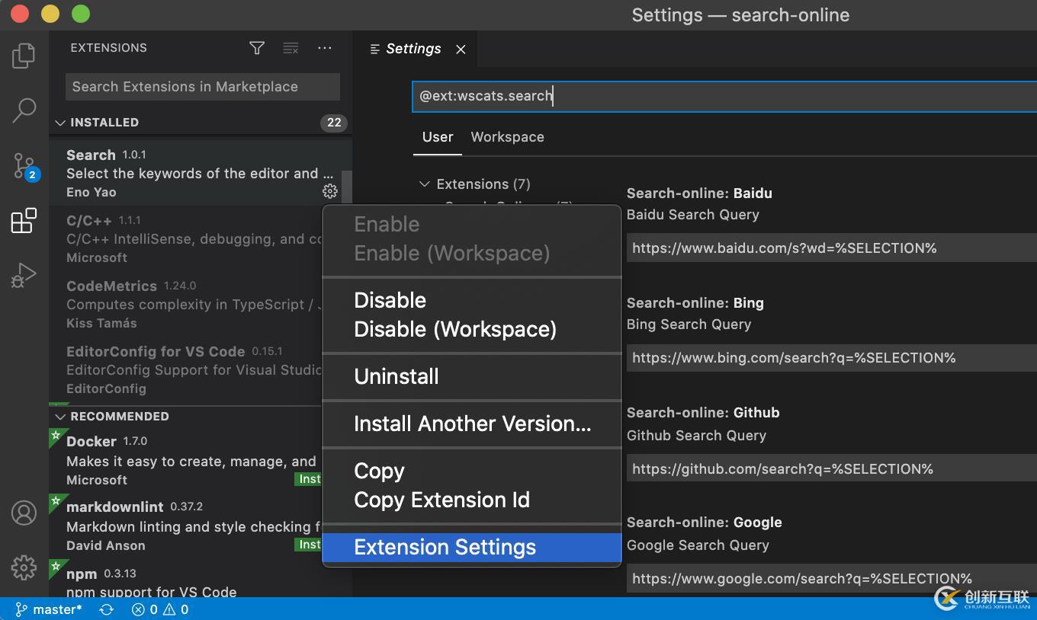Viewport: 1037px width, 620px height.
Task: Open the Explorer view in activity bar
Action: [24, 56]
